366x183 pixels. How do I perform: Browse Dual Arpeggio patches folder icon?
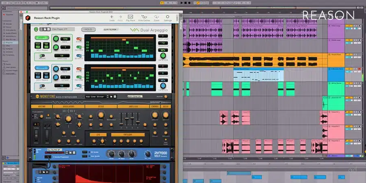(45, 29)
